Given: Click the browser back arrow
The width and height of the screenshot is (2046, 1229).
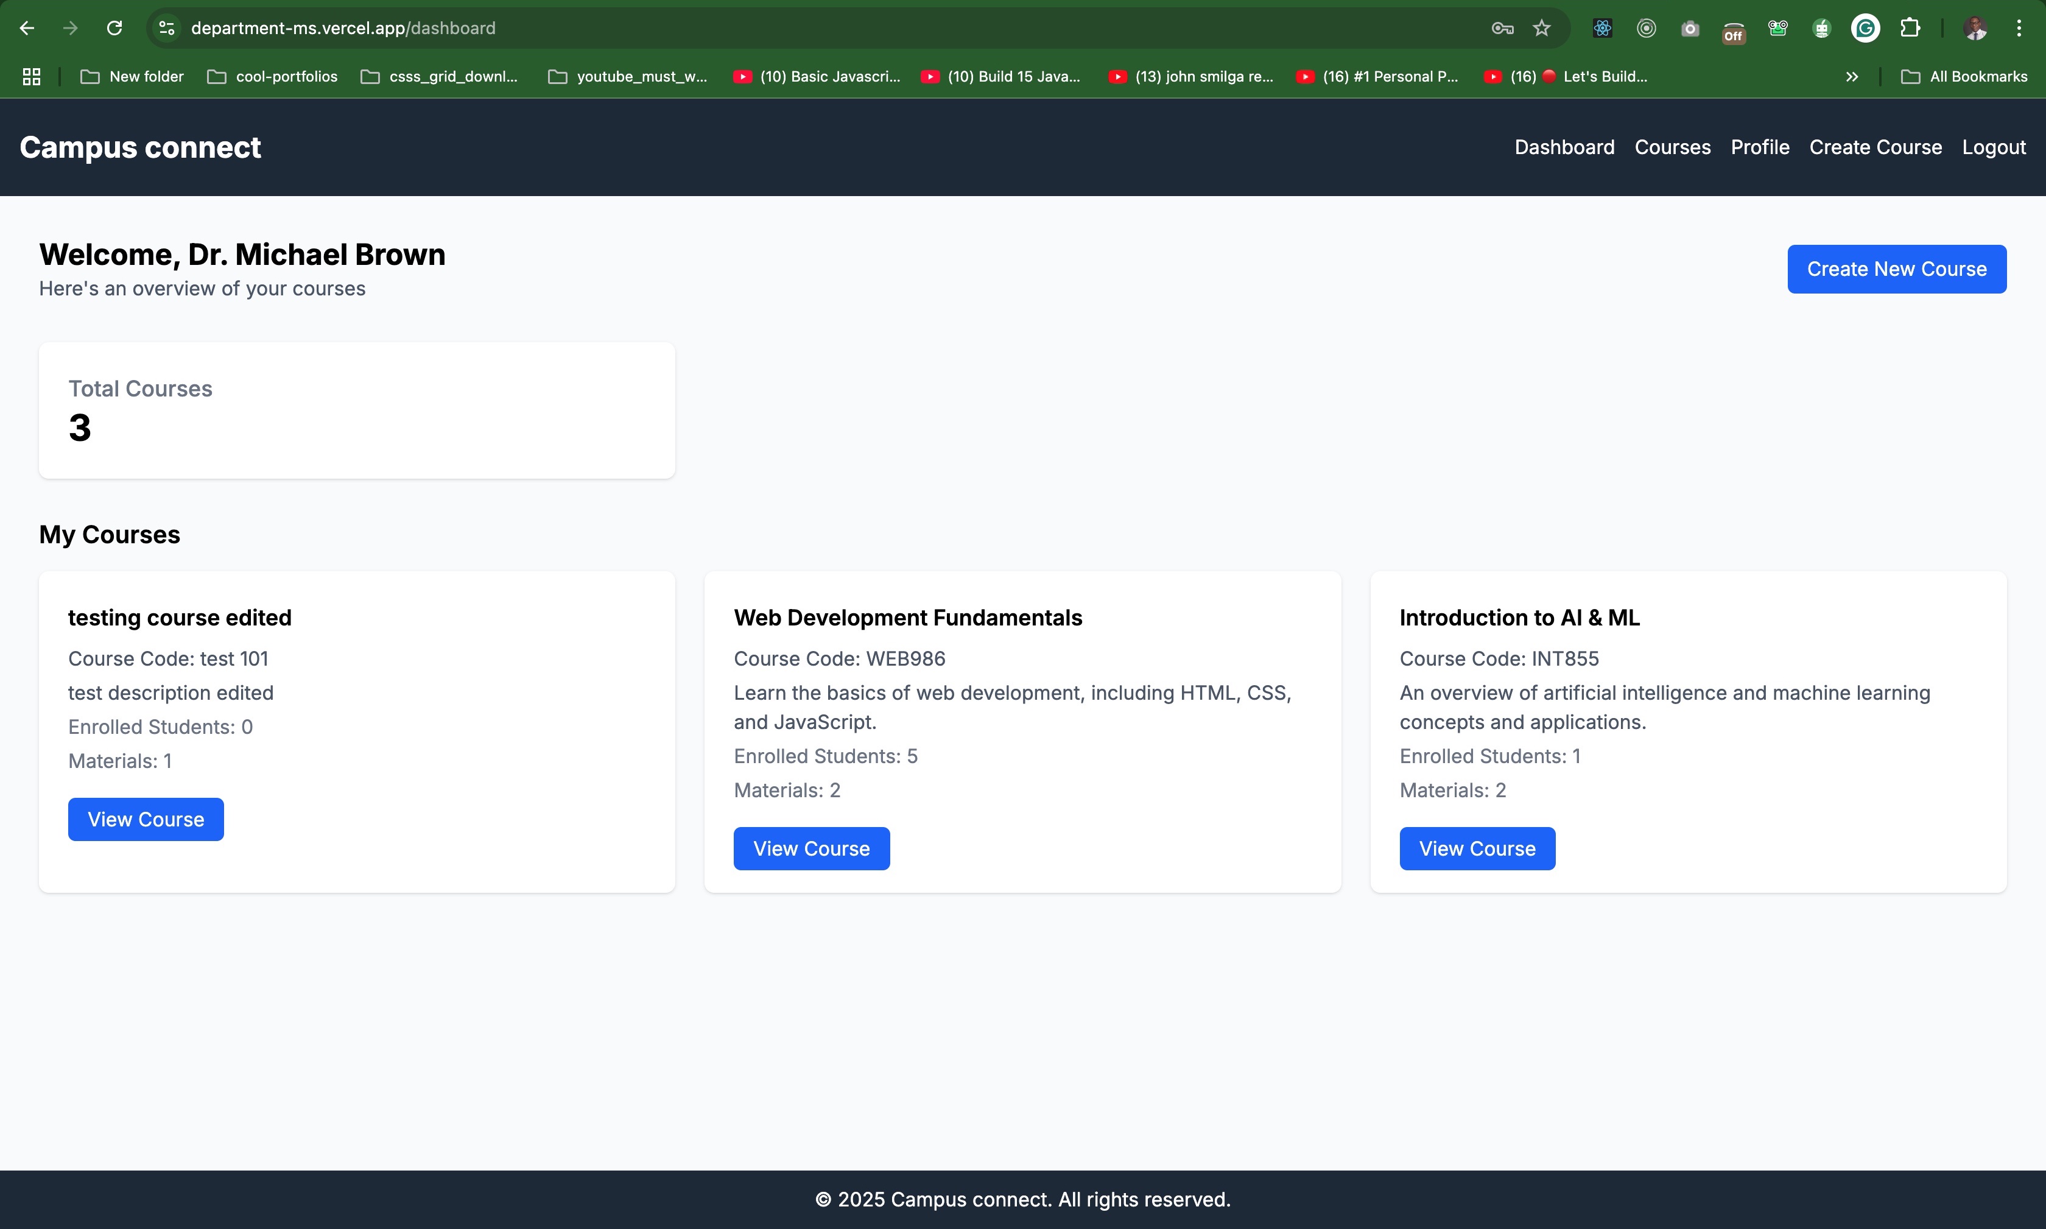Looking at the screenshot, I should (x=27, y=28).
